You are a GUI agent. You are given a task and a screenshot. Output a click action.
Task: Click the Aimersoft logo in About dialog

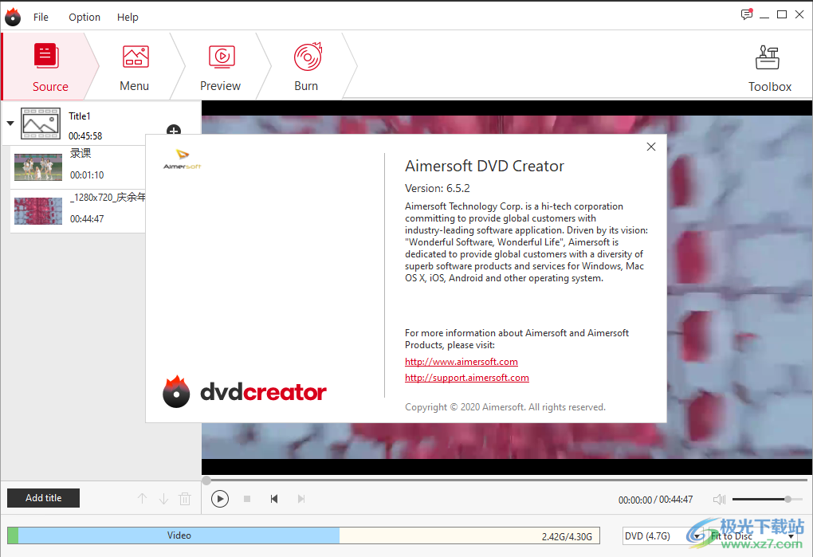pyautogui.click(x=182, y=159)
